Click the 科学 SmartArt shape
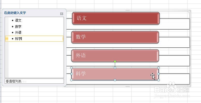Viewport: 201px width, 103px height. point(115,74)
